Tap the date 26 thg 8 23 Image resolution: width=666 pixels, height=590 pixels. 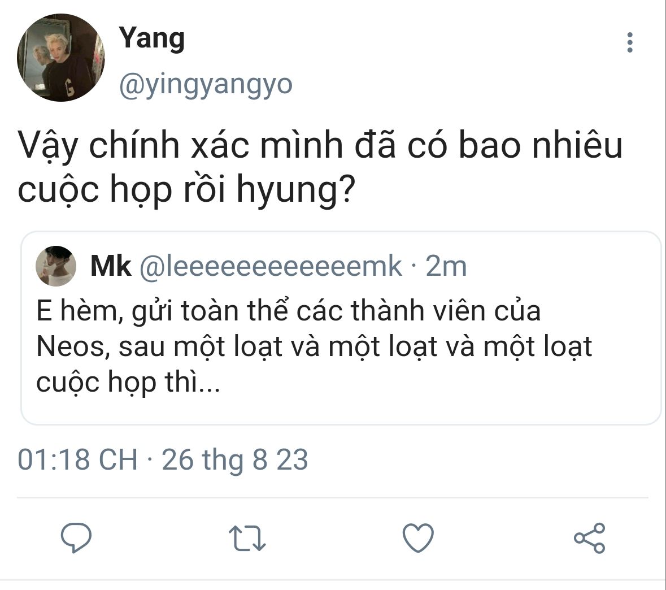click(235, 459)
